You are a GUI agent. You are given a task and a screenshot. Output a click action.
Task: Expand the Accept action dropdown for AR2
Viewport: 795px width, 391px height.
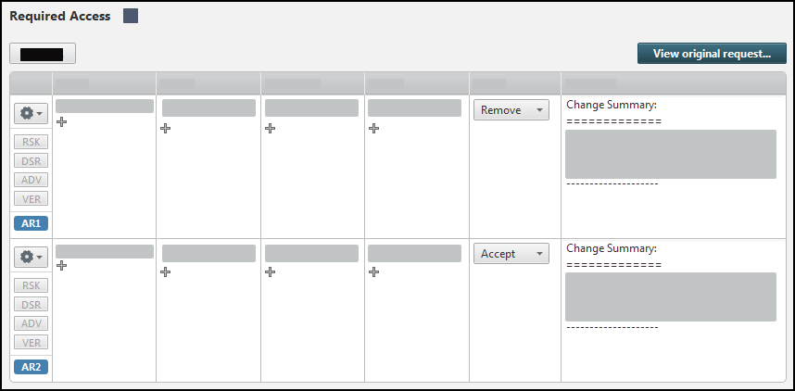click(511, 254)
